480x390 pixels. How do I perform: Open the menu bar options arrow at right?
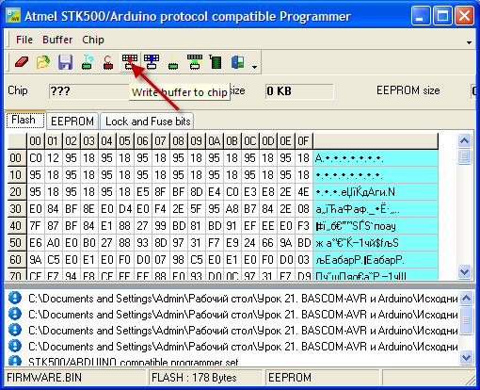point(469,42)
